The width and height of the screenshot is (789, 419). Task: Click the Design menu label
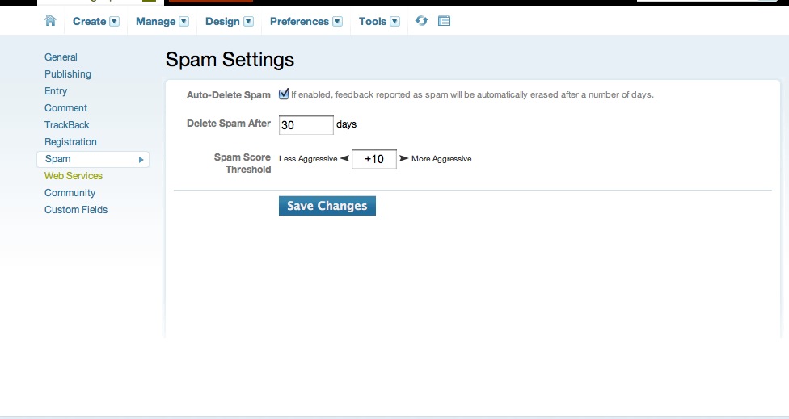222,21
